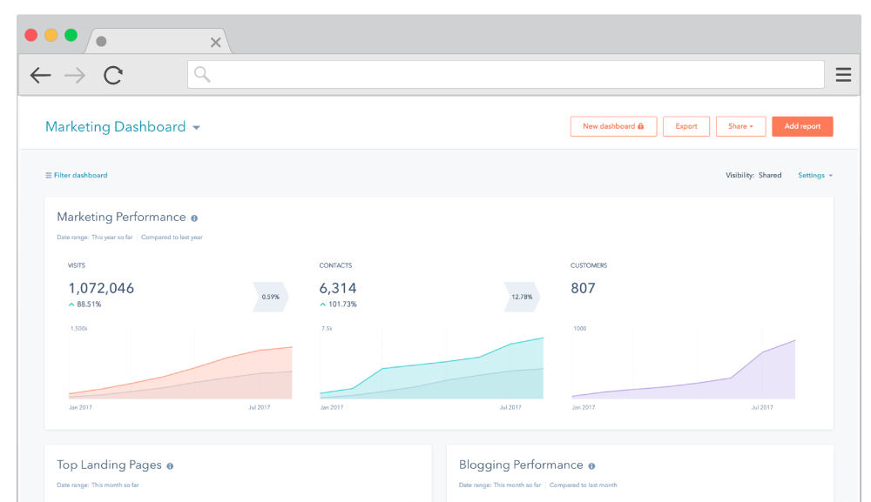Click the Marketing Performance heading
The width and height of the screenshot is (871, 502).
pyautogui.click(x=121, y=217)
